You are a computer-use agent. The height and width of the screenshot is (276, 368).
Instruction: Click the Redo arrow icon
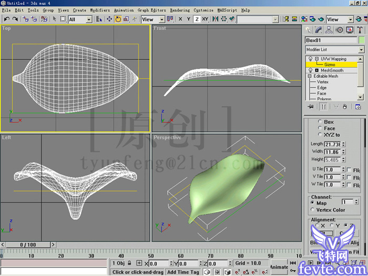click(x=15, y=19)
